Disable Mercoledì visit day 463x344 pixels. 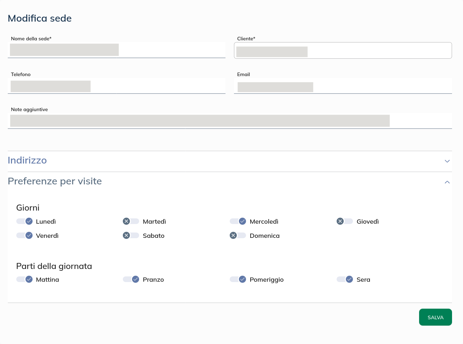(238, 222)
